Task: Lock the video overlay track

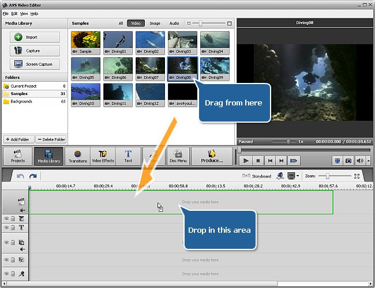Action: (x=13, y=242)
